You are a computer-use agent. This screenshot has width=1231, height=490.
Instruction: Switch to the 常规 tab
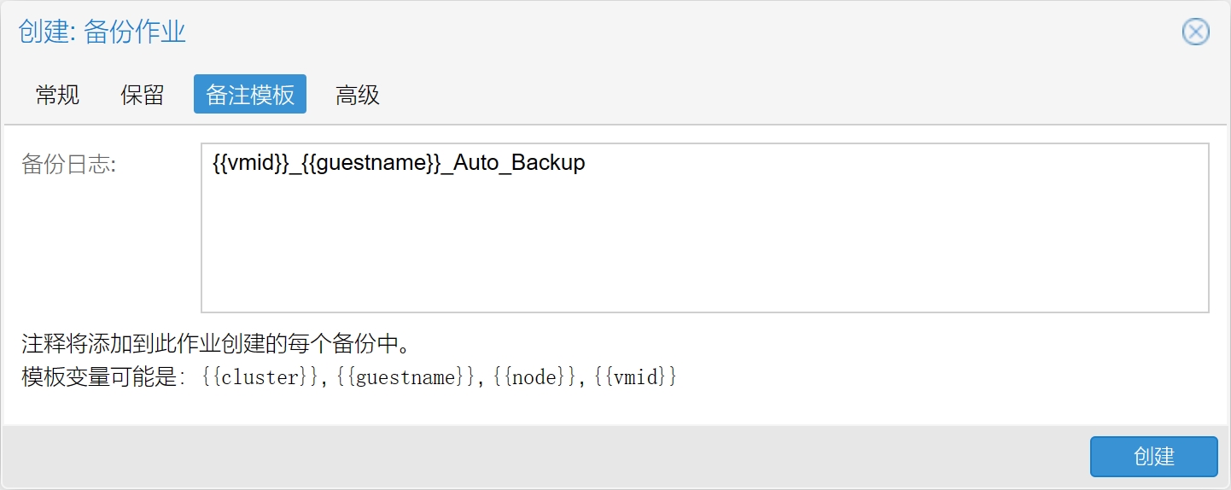pyautogui.click(x=57, y=95)
